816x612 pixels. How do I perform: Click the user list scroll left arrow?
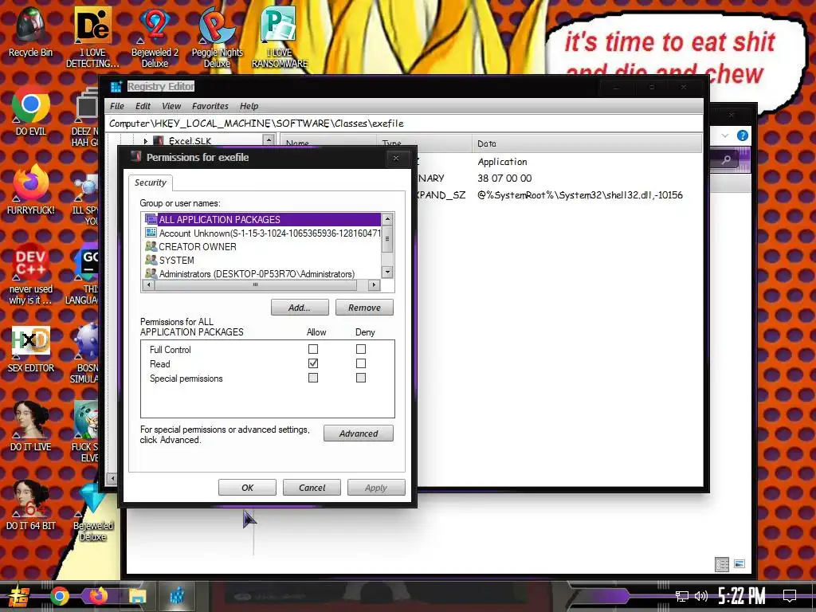[x=149, y=285]
